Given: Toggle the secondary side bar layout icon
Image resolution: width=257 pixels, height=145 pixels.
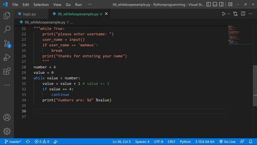Looking at the screenshot, I should click(221, 4).
